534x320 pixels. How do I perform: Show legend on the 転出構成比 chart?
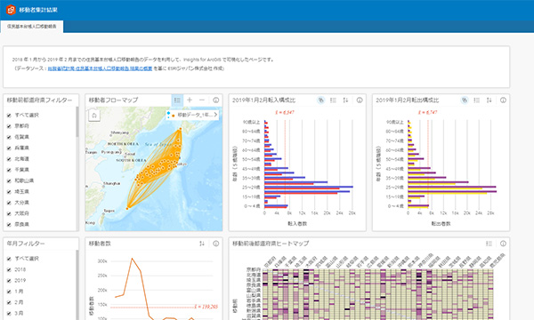pos(477,100)
